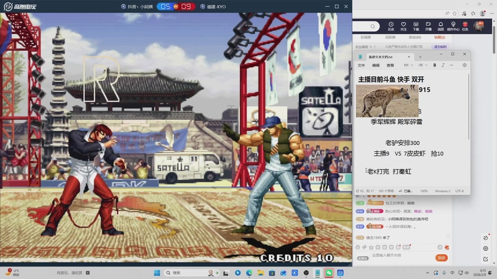Image resolution: width=497 pixels, height=279 pixels.
Task: Open File Explorer from taskbar
Action: point(260,273)
